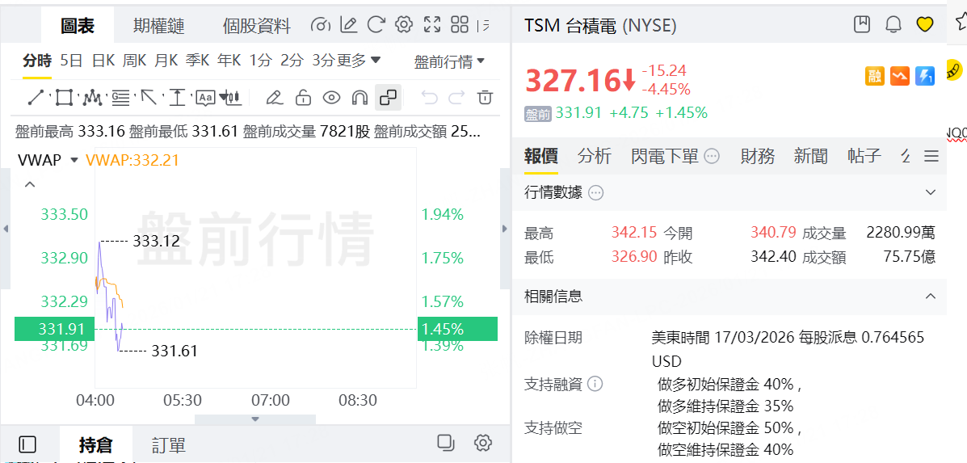Collapse the left sidebar arrow handle
Screen dimensions: 967x463
(6, 229)
